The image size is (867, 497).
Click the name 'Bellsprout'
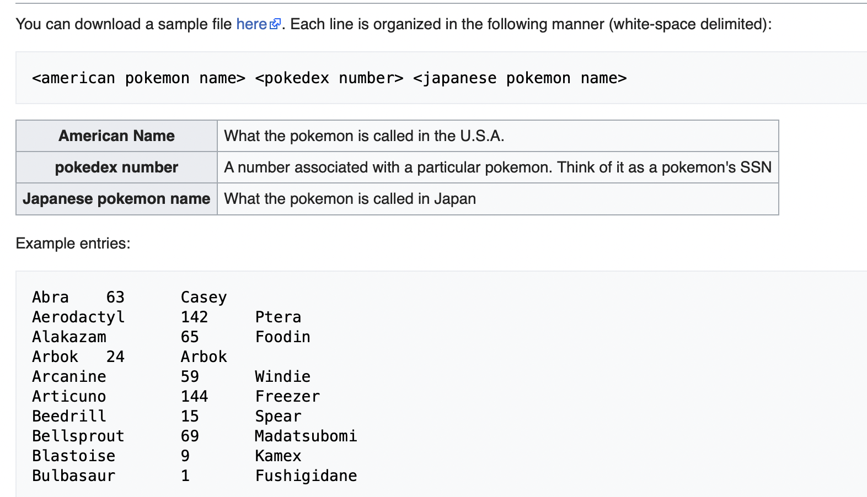(x=78, y=436)
